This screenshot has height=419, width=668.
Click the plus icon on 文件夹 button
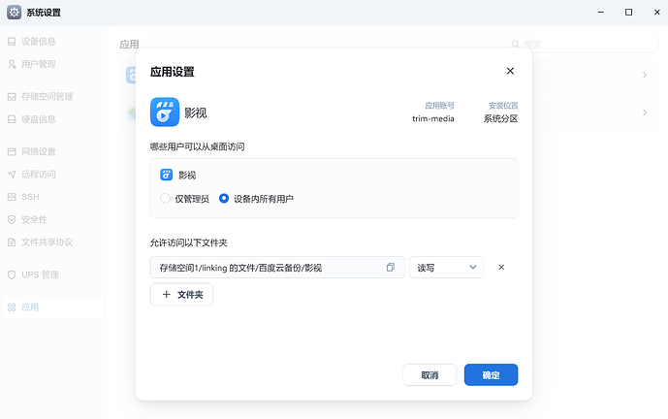tap(166, 295)
